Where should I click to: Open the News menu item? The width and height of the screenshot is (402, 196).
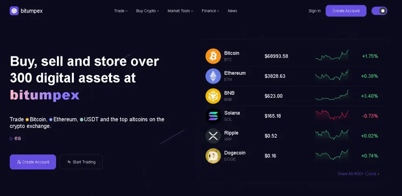[232, 11]
